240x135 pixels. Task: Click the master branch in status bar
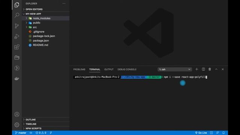(21, 133)
